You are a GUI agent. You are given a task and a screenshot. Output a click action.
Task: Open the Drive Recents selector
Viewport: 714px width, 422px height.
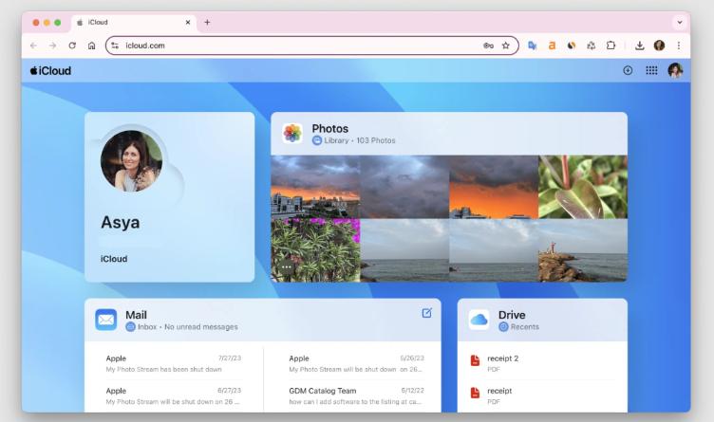519,327
